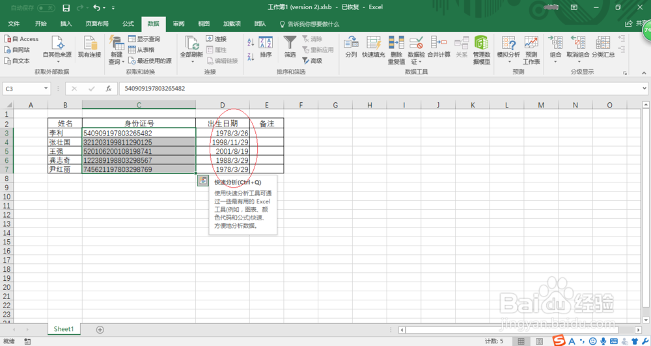The width and height of the screenshot is (651, 346).
Task: Click the 连接 button in connections group
Action: (x=216, y=38)
